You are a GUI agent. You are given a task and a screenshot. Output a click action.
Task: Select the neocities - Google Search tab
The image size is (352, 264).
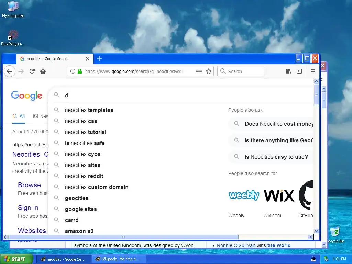(55, 59)
